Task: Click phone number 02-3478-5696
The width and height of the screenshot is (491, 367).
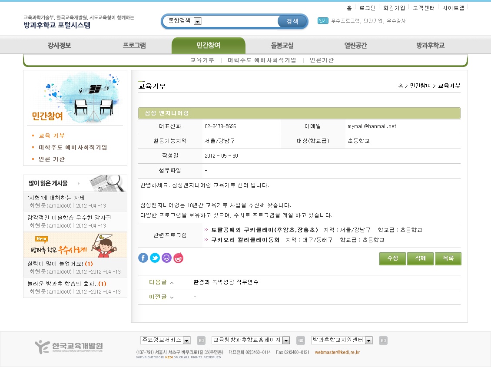Action: pyautogui.click(x=220, y=126)
